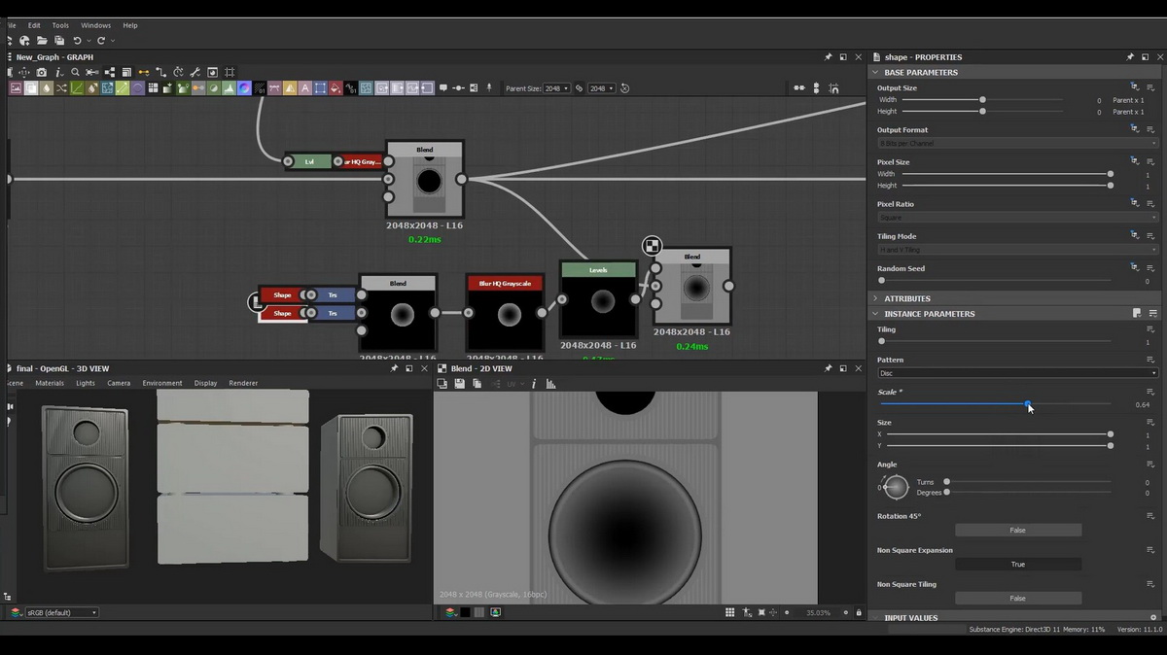The height and width of the screenshot is (655, 1167).
Task: Click the pin icon in node toolbar
Action: click(x=489, y=88)
